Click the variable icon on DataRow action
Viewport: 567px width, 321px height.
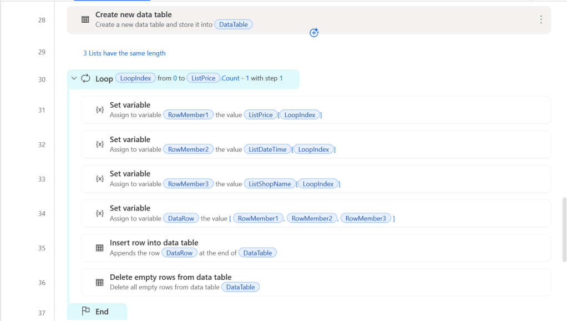pyautogui.click(x=100, y=213)
